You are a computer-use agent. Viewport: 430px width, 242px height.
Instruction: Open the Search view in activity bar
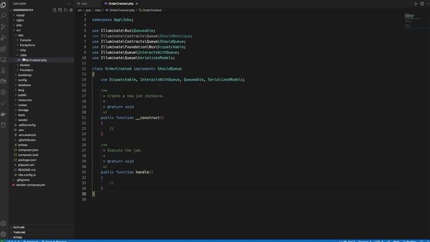pos(3,15)
